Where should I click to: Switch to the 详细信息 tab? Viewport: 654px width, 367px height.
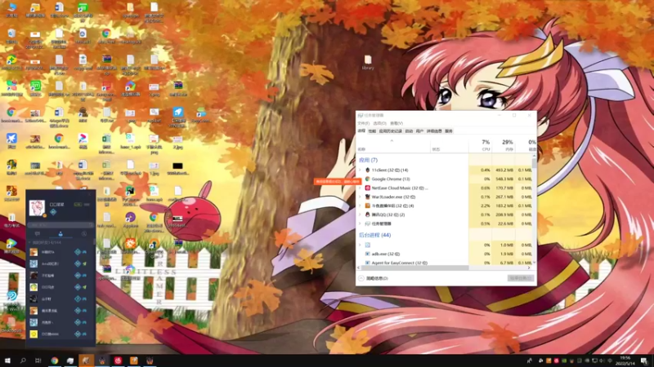[x=434, y=131]
